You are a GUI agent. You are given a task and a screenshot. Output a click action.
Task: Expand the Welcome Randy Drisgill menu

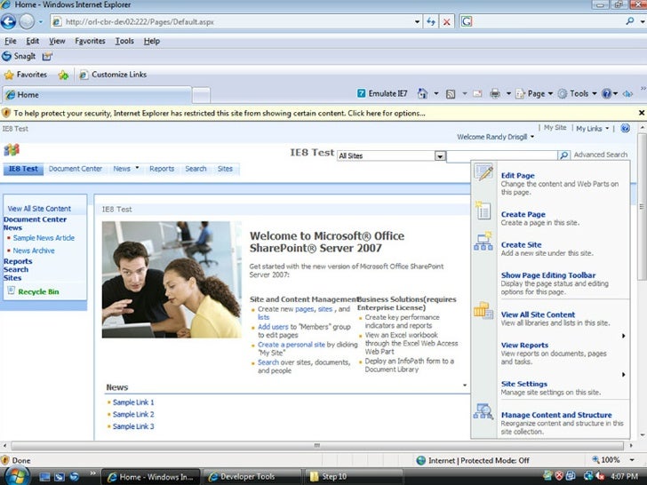[x=496, y=137]
